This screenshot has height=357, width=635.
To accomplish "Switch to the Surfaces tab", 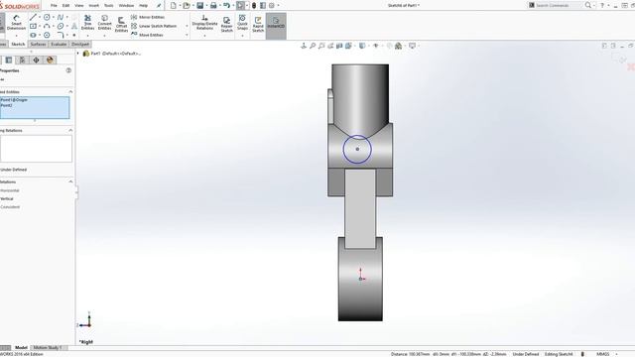I will point(38,44).
